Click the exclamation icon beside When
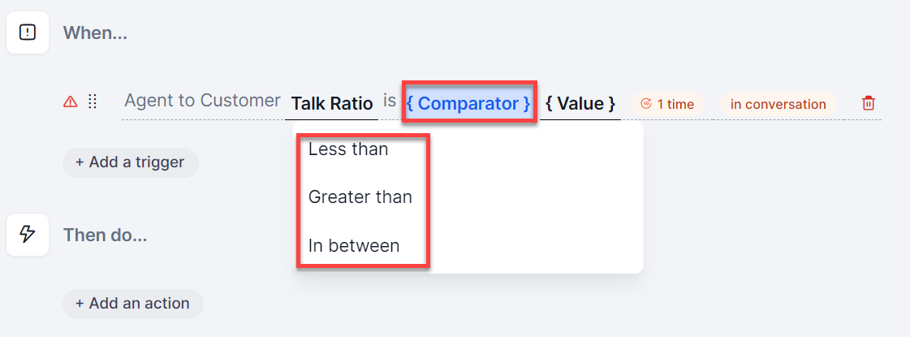910x337 pixels. click(28, 32)
